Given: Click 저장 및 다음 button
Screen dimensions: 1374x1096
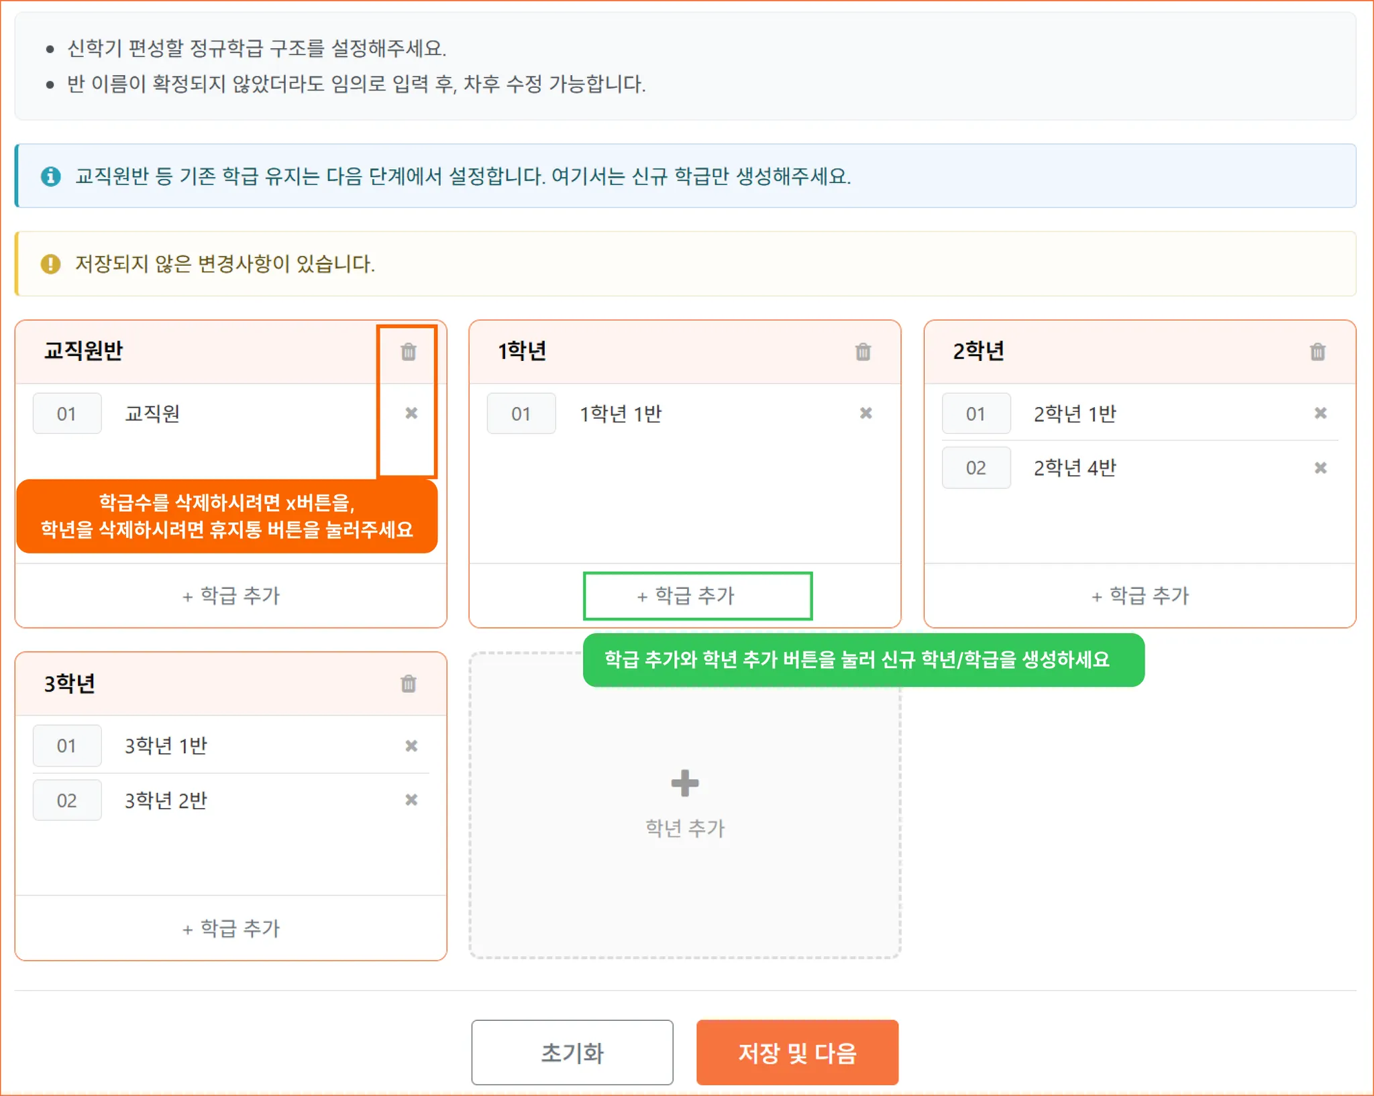Looking at the screenshot, I should pos(797,1052).
